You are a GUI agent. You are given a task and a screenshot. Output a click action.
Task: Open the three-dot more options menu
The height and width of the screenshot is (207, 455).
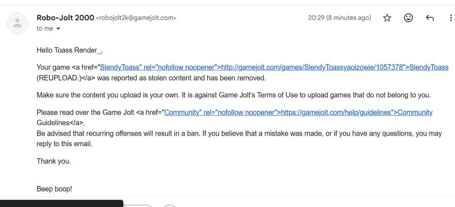point(450,18)
